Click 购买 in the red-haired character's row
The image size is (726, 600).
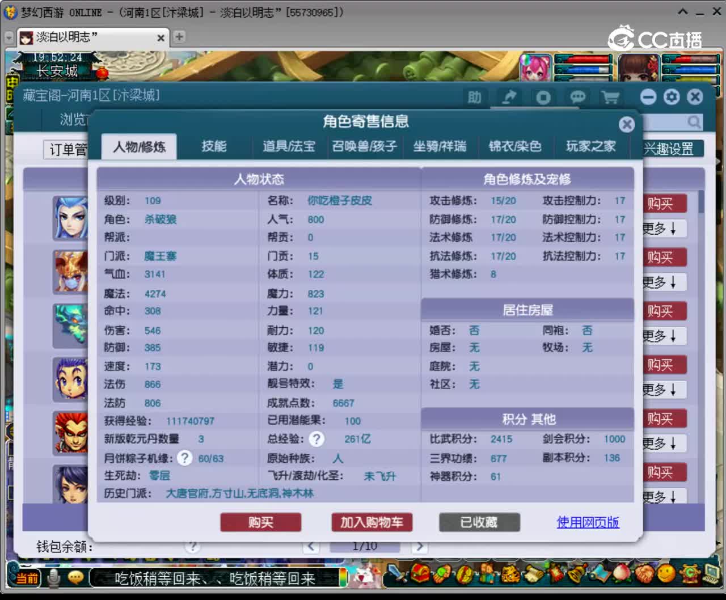[x=664, y=419]
